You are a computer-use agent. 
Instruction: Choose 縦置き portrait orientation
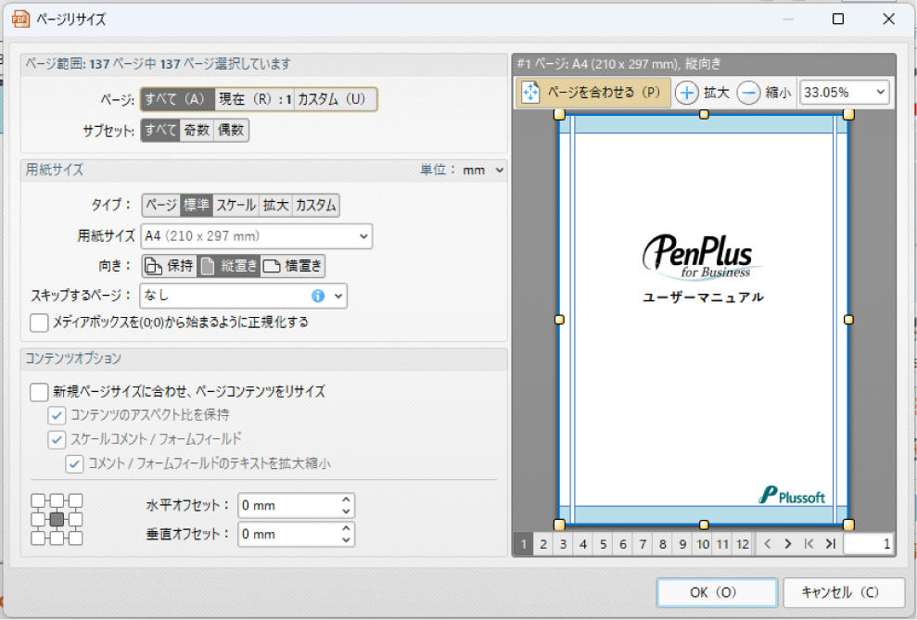(229, 266)
